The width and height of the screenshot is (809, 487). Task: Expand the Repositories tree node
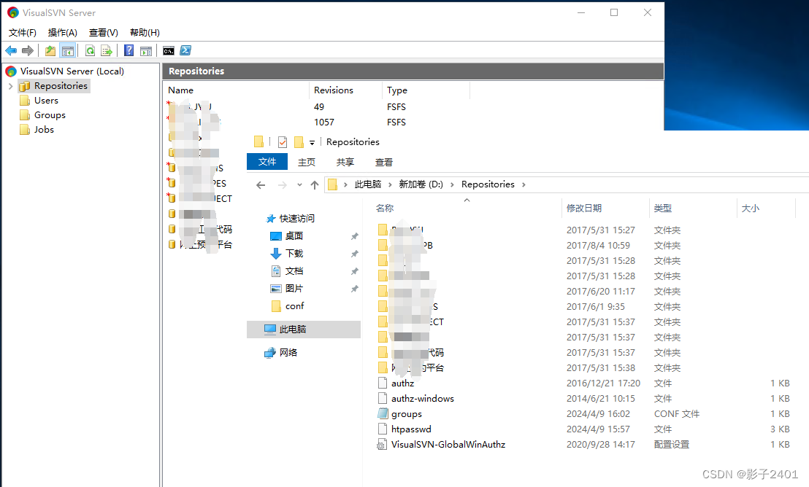coord(11,86)
